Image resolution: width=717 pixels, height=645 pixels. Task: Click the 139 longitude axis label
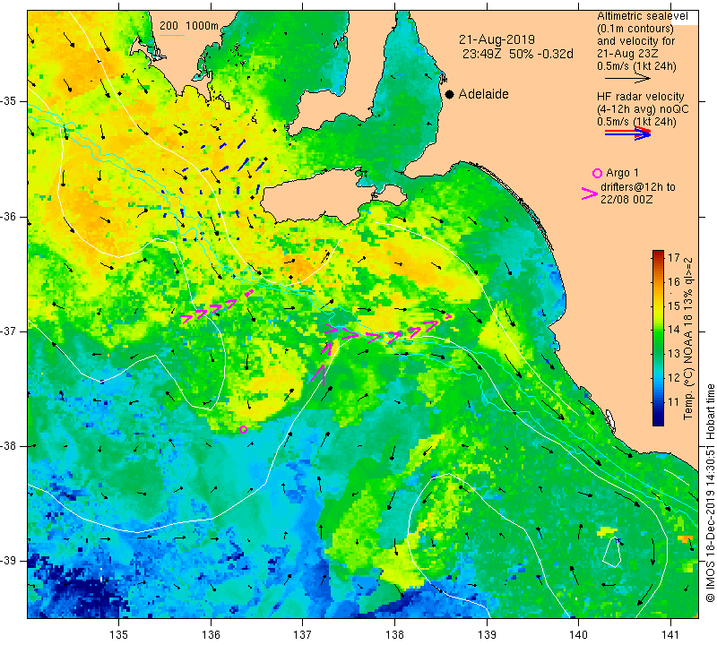tap(487, 635)
